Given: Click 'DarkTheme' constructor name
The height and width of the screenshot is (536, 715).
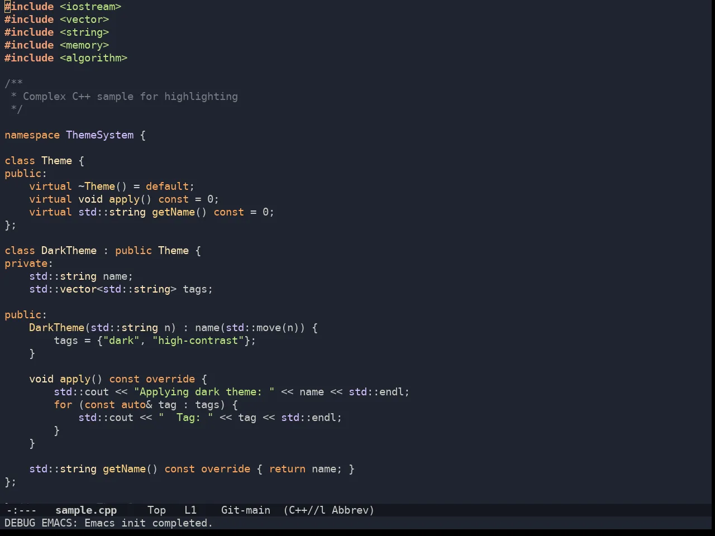Looking at the screenshot, I should pyautogui.click(x=57, y=328).
